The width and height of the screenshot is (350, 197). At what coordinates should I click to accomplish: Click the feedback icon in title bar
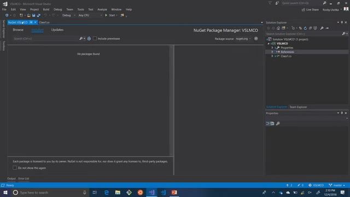277,3
